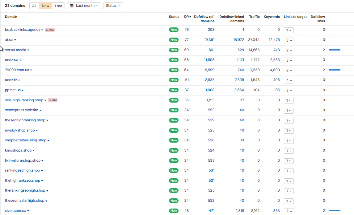Expand caret next to kmoshops.shop
The width and height of the screenshot is (354, 215).
(33, 151)
